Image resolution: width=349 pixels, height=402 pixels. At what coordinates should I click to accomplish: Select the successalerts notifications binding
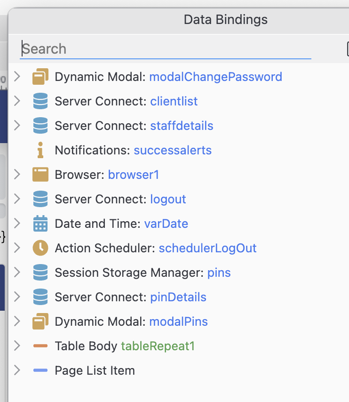coord(173,150)
